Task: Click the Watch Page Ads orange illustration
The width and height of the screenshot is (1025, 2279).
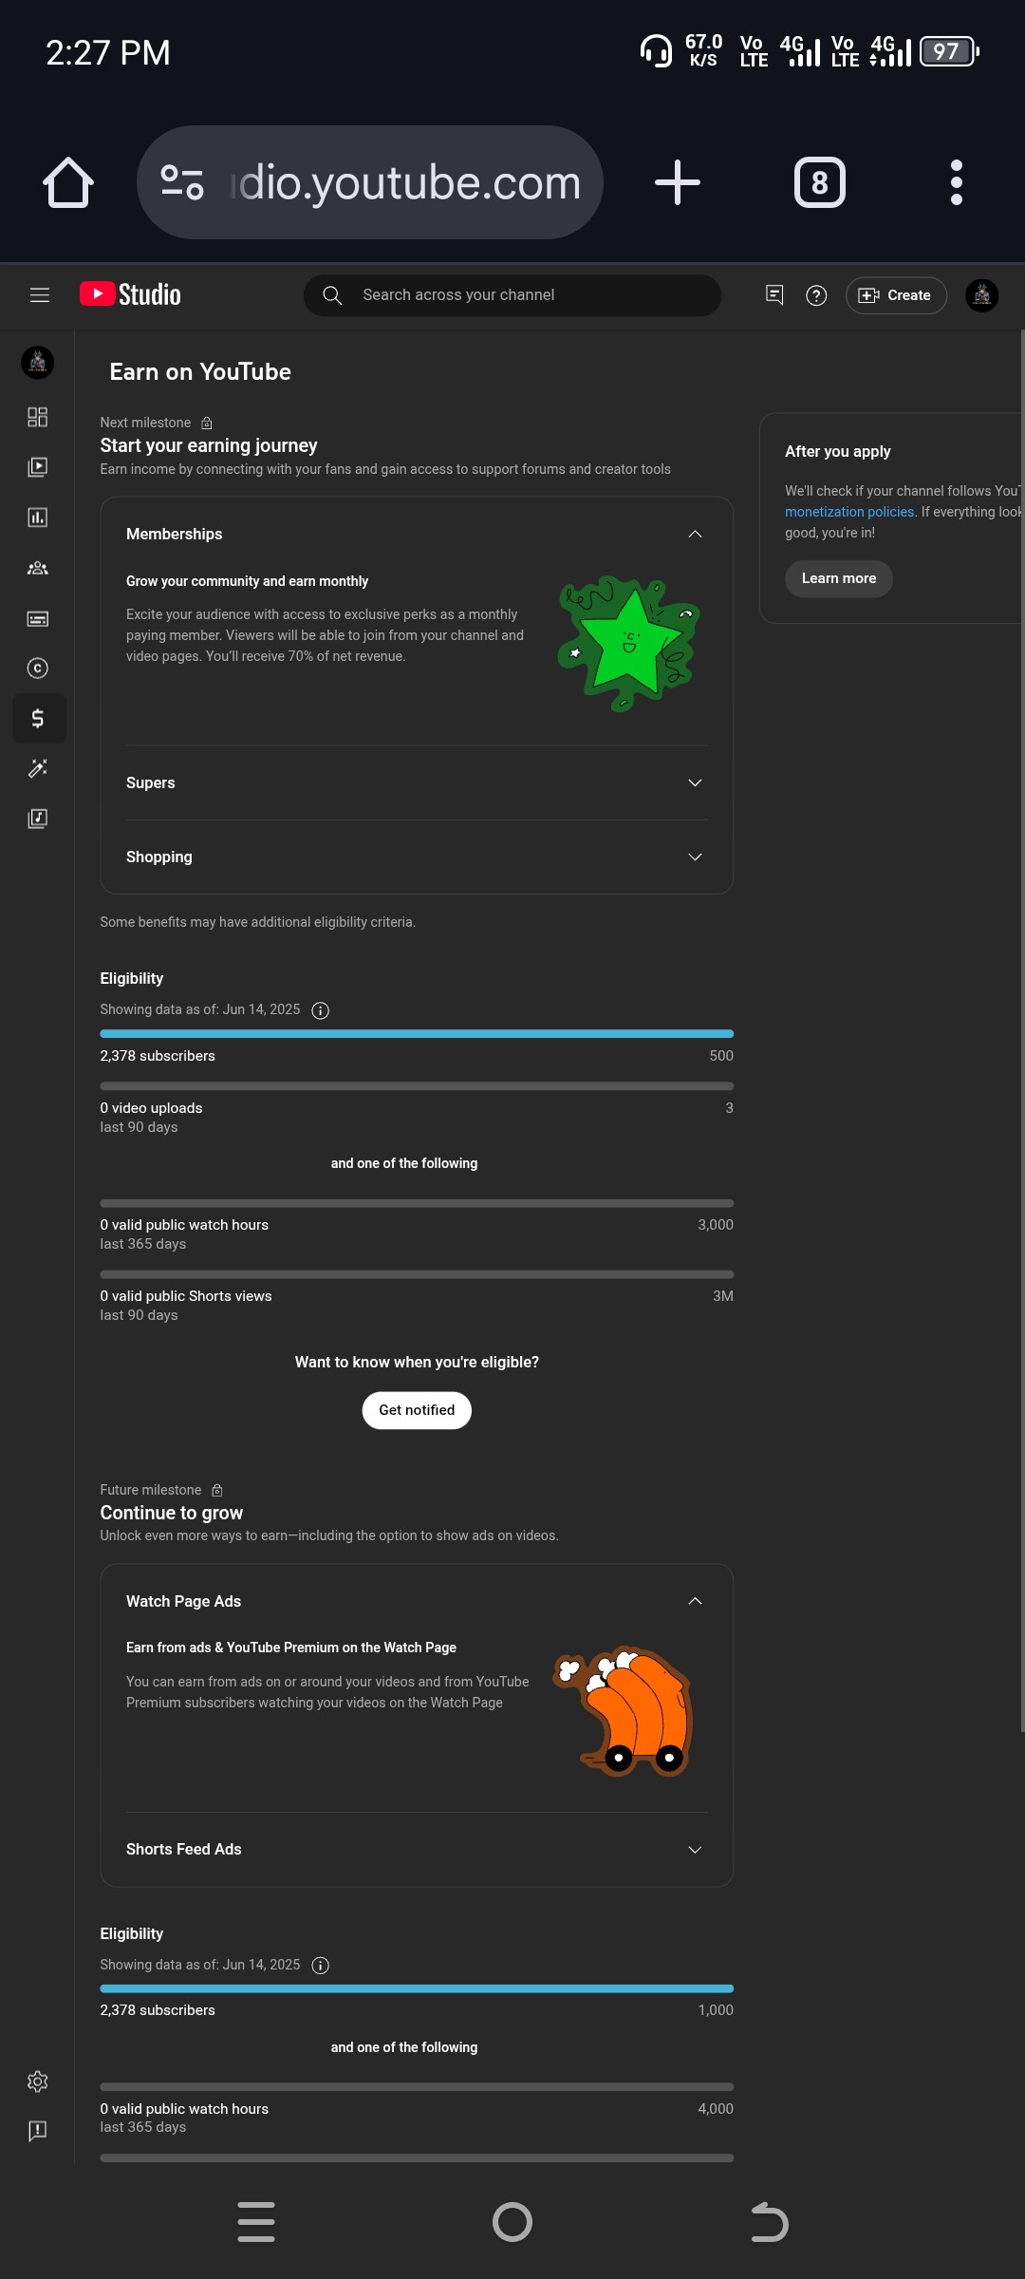Action: pos(624,1712)
